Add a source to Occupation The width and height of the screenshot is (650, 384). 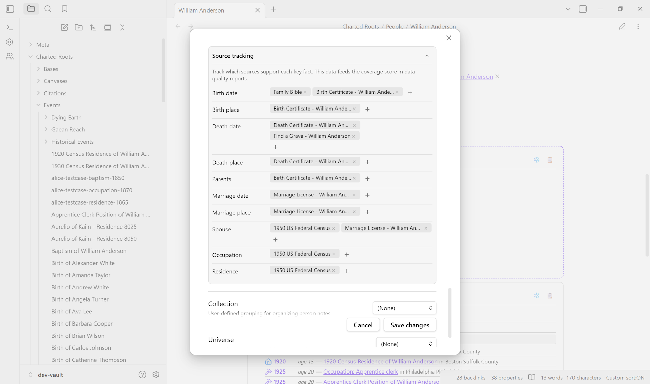(x=347, y=254)
